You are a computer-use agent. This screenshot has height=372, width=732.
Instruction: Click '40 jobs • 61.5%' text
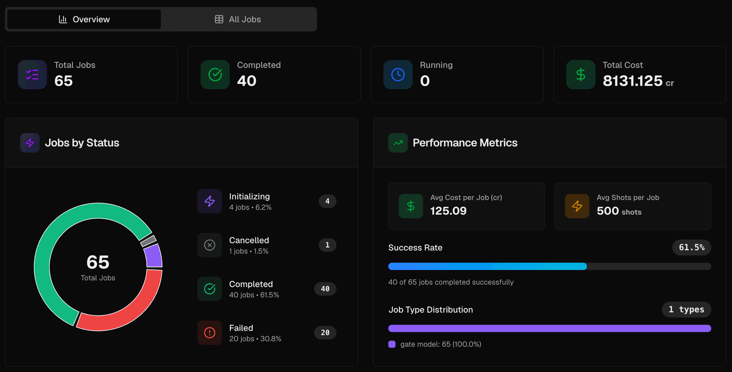point(254,295)
